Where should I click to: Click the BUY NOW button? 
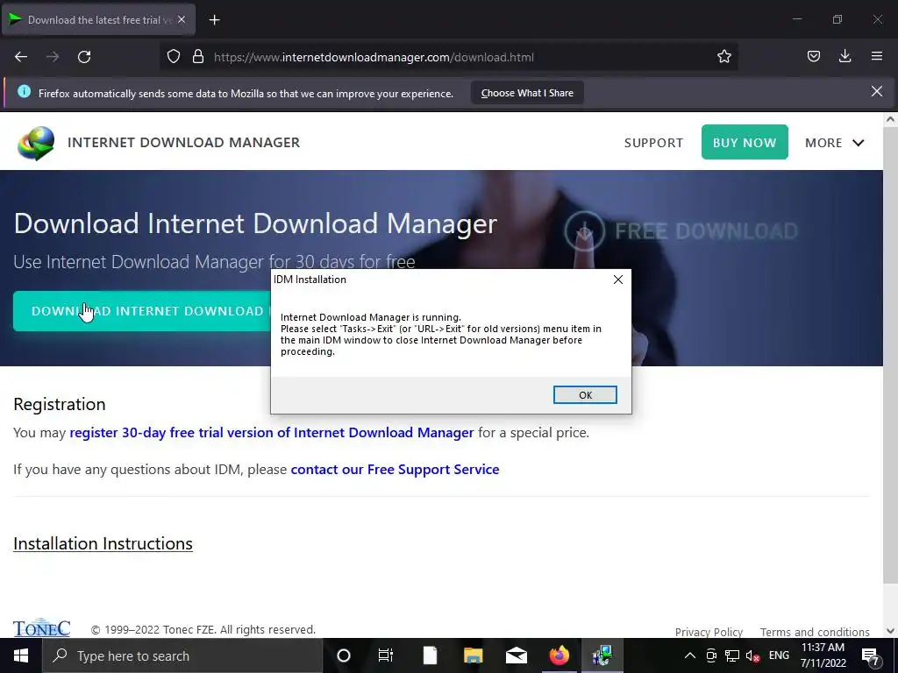(x=745, y=142)
